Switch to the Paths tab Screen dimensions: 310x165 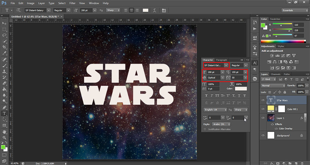click(287, 74)
